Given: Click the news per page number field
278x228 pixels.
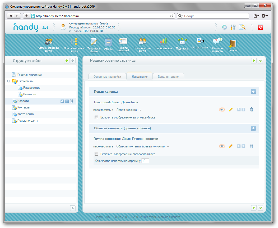Looking at the screenshot, I should click(145, 161).
